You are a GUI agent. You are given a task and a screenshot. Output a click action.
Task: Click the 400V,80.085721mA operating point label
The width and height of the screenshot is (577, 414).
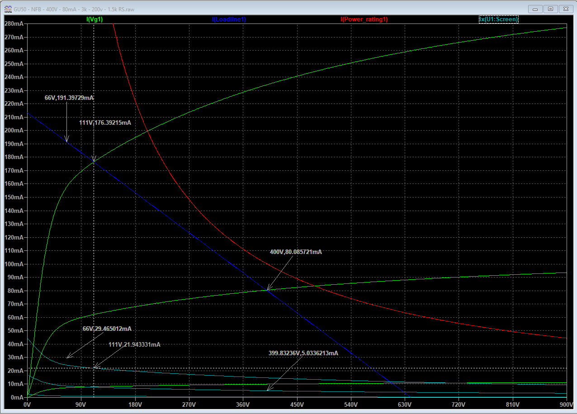tap(296, 252)
